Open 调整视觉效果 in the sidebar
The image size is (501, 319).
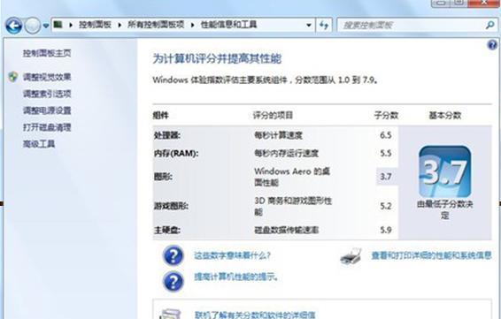tap(47, 77)
